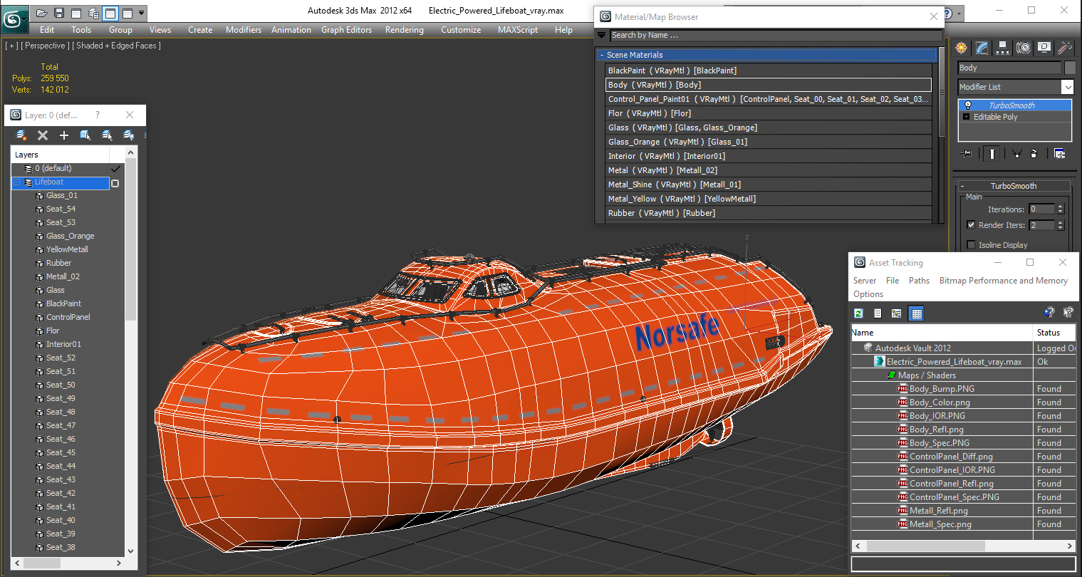Open the Material/Map Browser options arrow
The image size is (1082, 577).
click(602, 35)
